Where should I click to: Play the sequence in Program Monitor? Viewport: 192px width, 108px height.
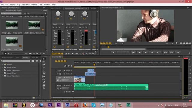click(x=145, y=52)
